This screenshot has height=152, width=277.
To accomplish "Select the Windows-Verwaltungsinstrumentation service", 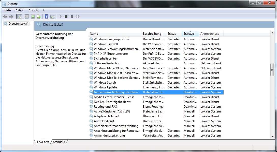I will click(117, 49).
